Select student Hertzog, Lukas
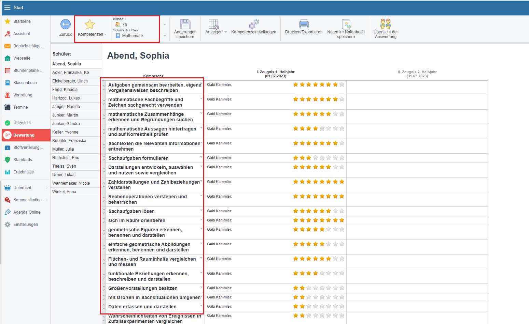 66,98
